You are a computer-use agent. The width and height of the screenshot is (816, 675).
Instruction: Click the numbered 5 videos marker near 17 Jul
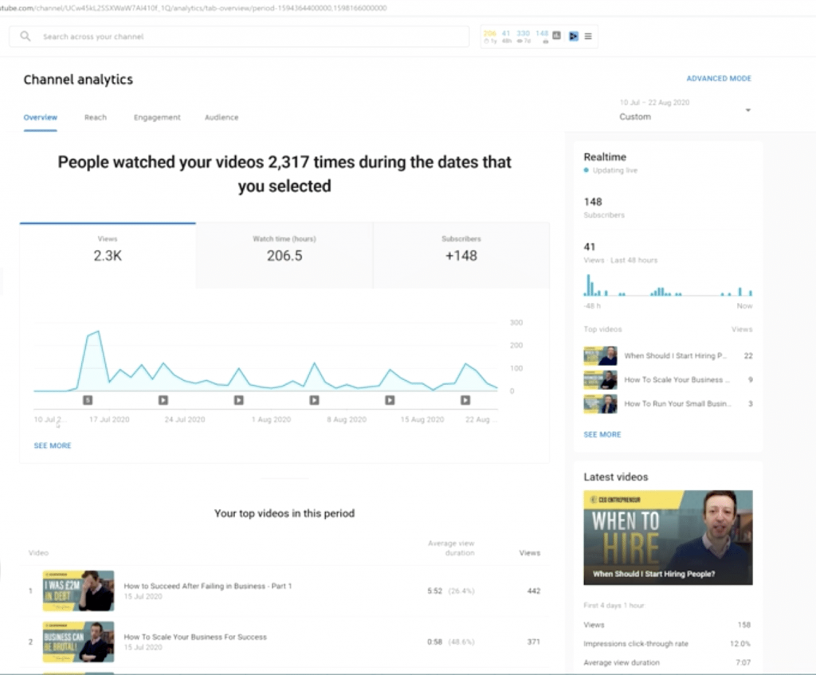[88, 400]
